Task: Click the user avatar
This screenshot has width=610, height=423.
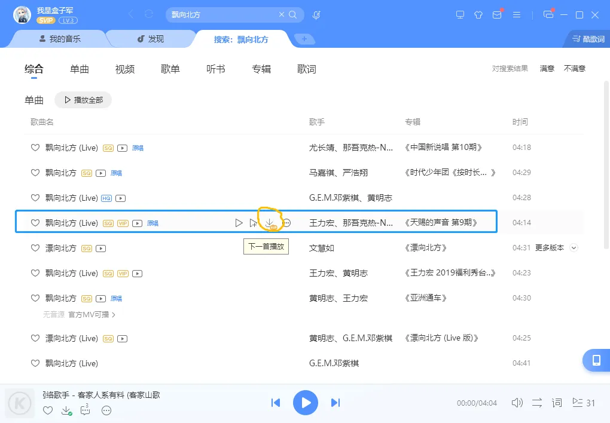Action: [x=22, y=15]
